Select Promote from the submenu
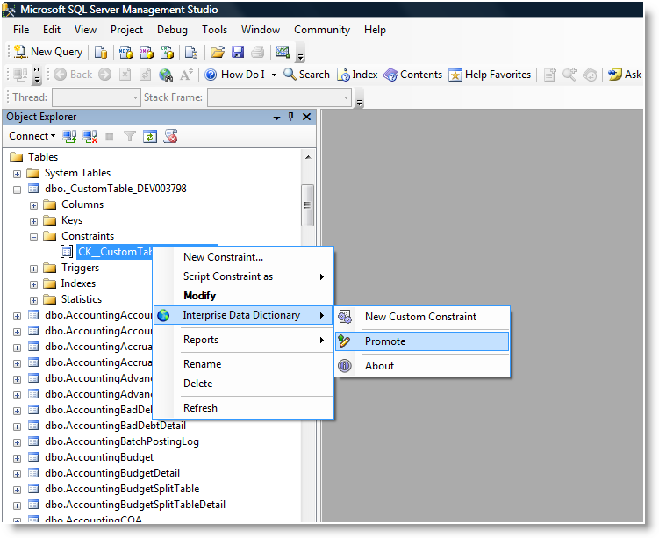This screenshot has height=538, width=659. tap(385, 341)
